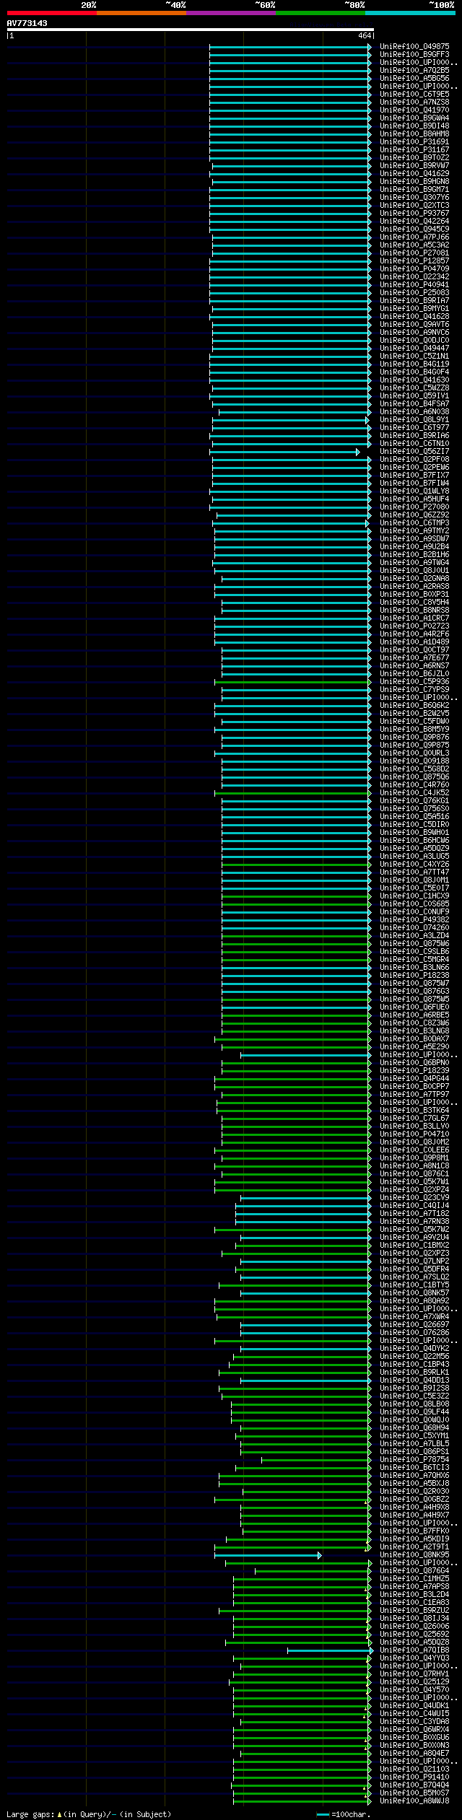This screenshot has width=462, height=1820.
Task: Select hit label UniRef100_P91410
Action: click(x=414, y=1777)
